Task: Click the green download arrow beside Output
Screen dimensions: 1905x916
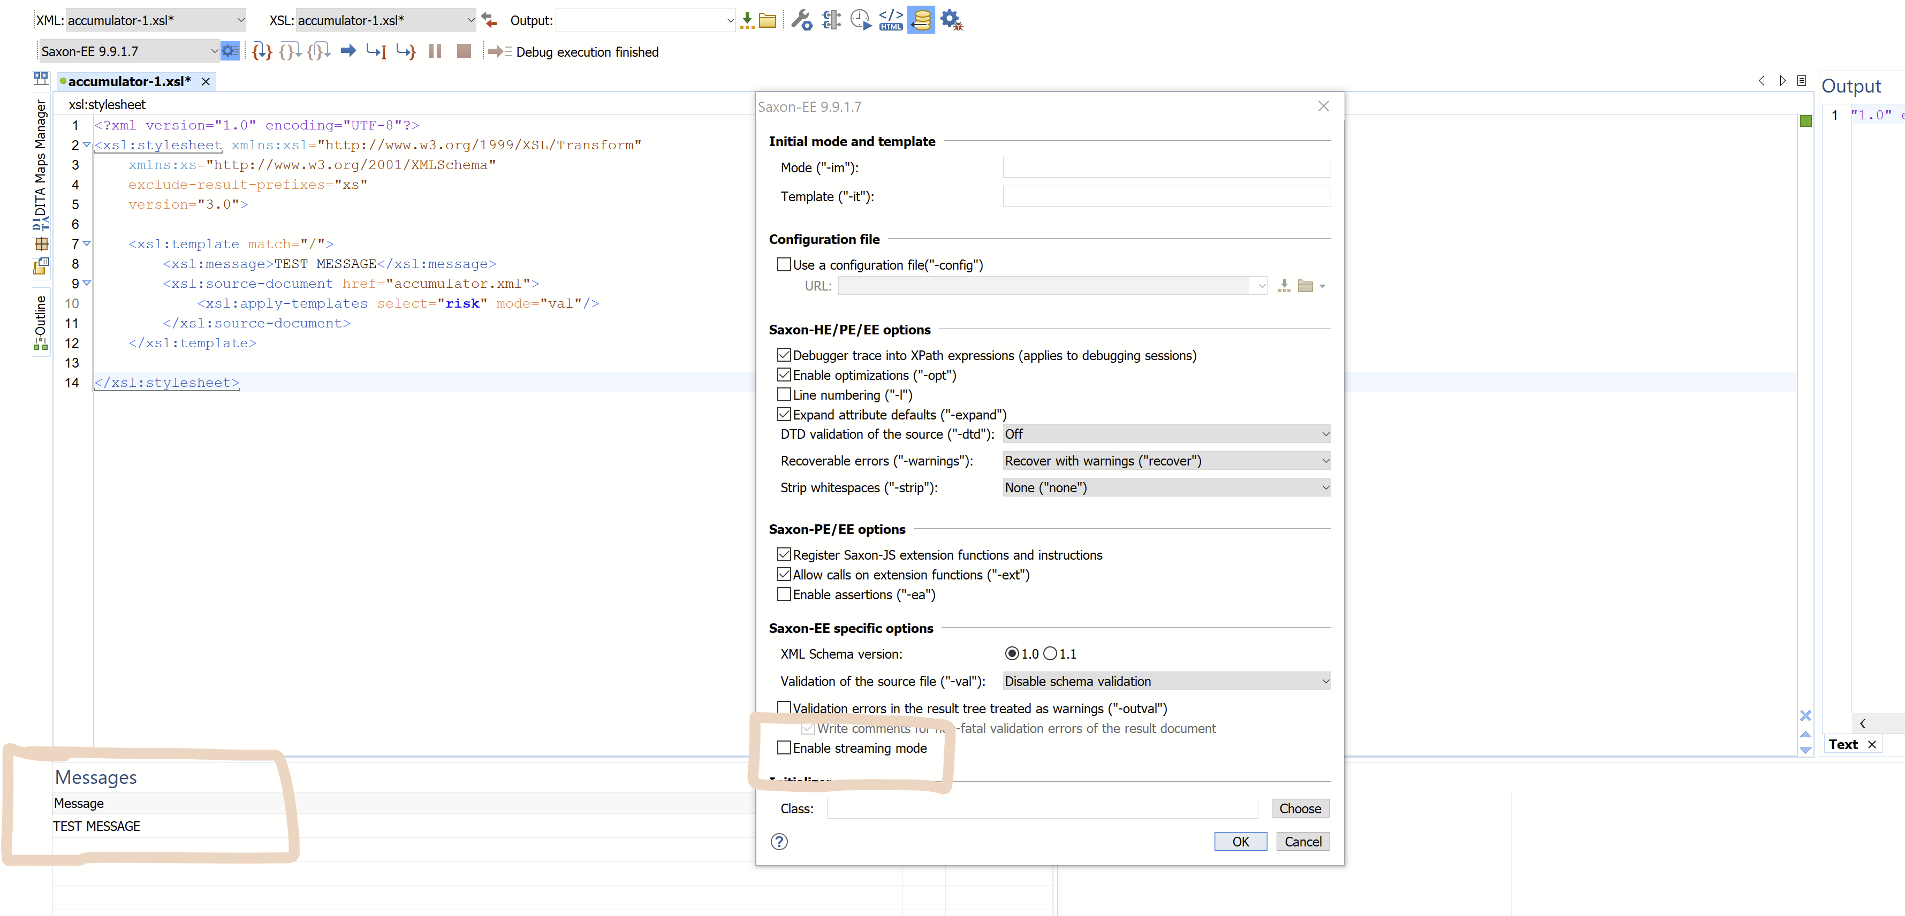Action: tap(747, 20)
